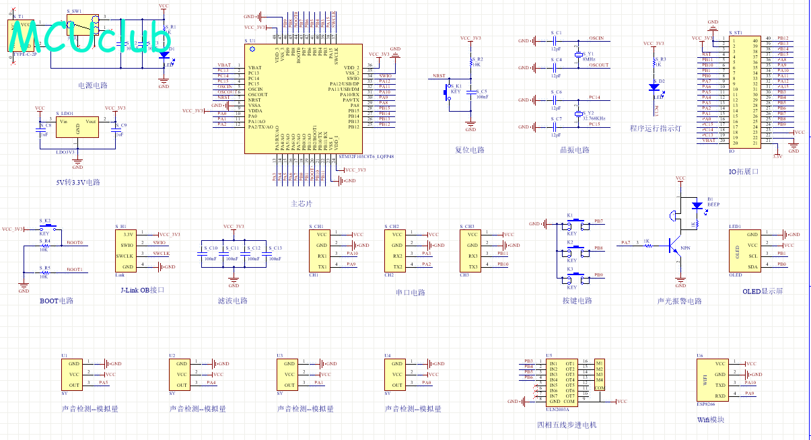Viewport: 811px width, 440px height.
Task: Click the M1-M4 COM motor connector
Action: click(x=600, y=375)
